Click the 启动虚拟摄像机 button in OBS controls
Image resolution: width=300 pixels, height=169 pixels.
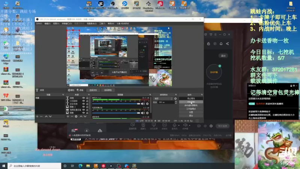[x=191, y=106]
